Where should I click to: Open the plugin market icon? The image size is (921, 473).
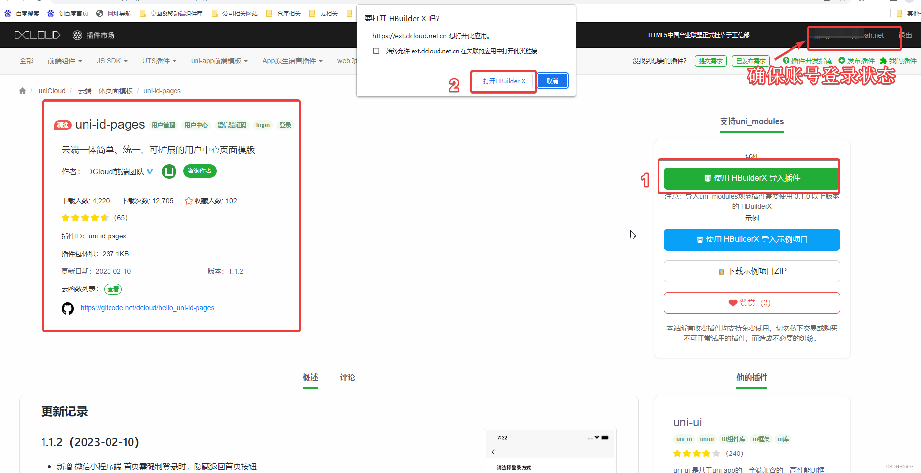pyautogui.click(x=77, y=35)
